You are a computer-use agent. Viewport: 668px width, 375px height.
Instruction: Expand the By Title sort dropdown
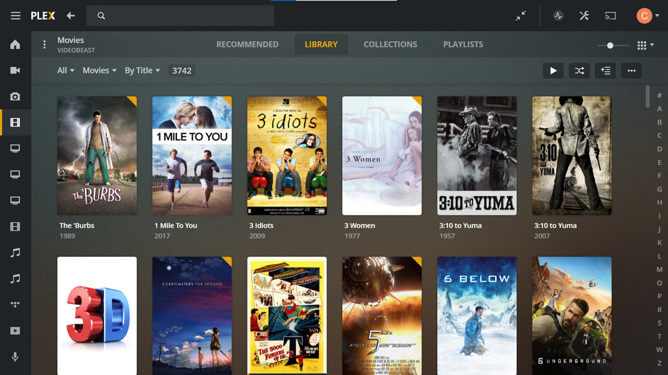142,71
